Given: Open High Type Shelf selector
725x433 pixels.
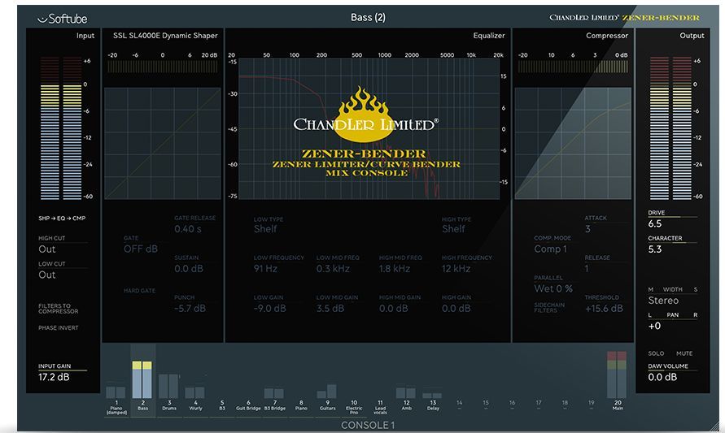Looking at the screenshot, I should (453, 229).
